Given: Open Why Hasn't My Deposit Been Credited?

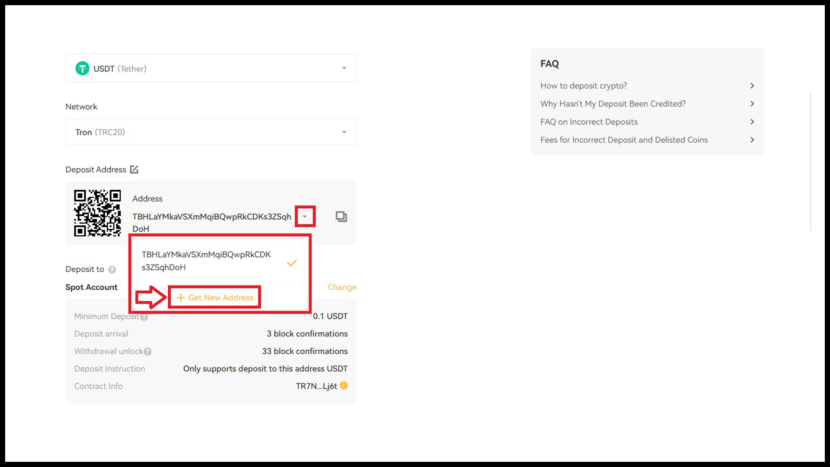Looking at the screenshot, I should (647, 104).
